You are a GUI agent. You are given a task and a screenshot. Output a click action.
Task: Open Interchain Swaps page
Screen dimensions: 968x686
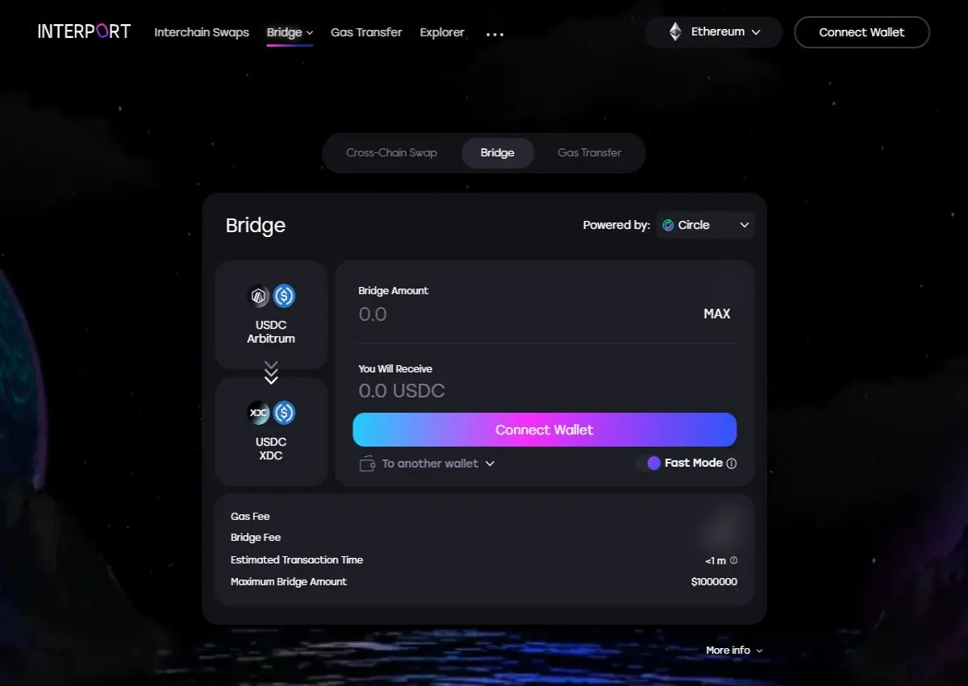(202, 32)
